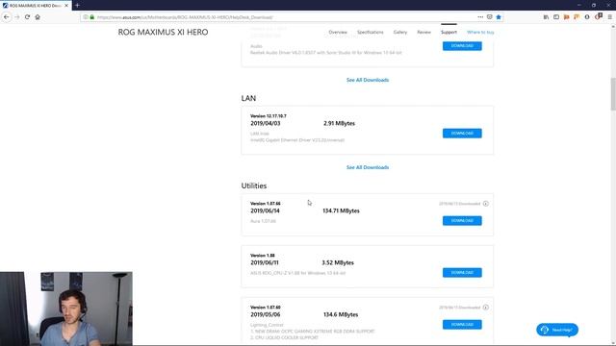Image resolution: width=616 pixels, height=346 pixels.
Task: Click the Utilities section heading
Action: (254, 185)
